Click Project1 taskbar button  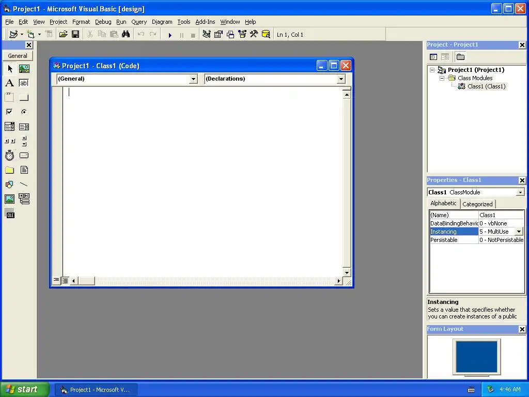(x=96, y=390)
